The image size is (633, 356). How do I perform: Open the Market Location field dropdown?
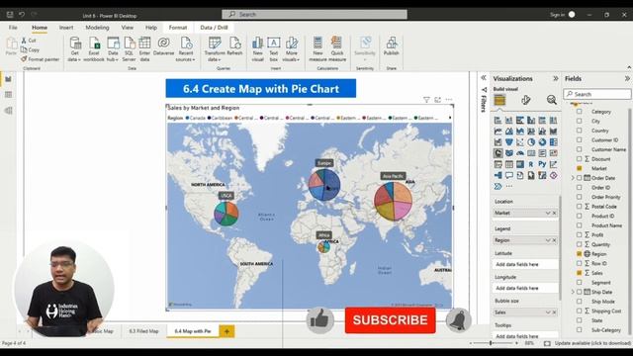[x=548, y=213]
